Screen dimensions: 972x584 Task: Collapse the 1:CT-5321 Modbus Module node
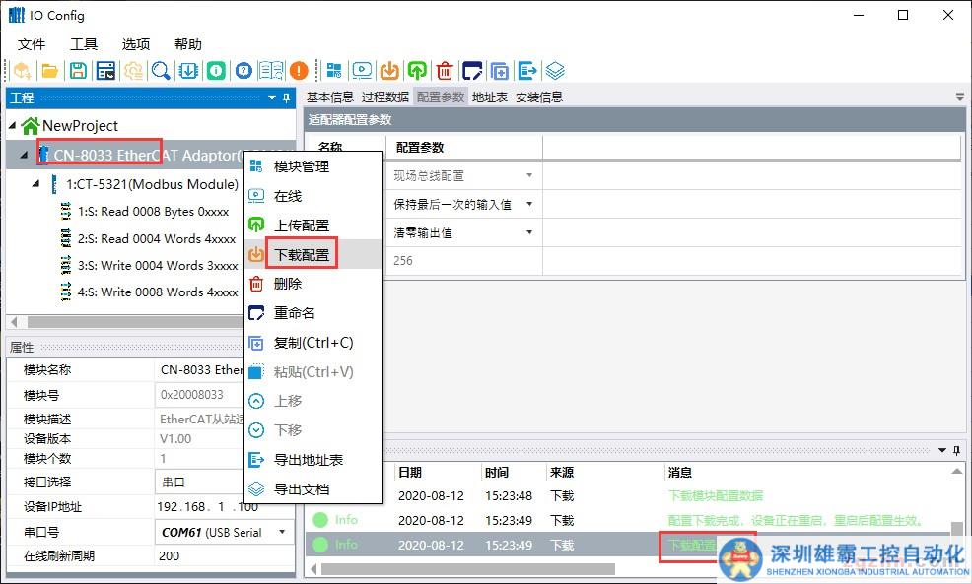click(36, 184)
